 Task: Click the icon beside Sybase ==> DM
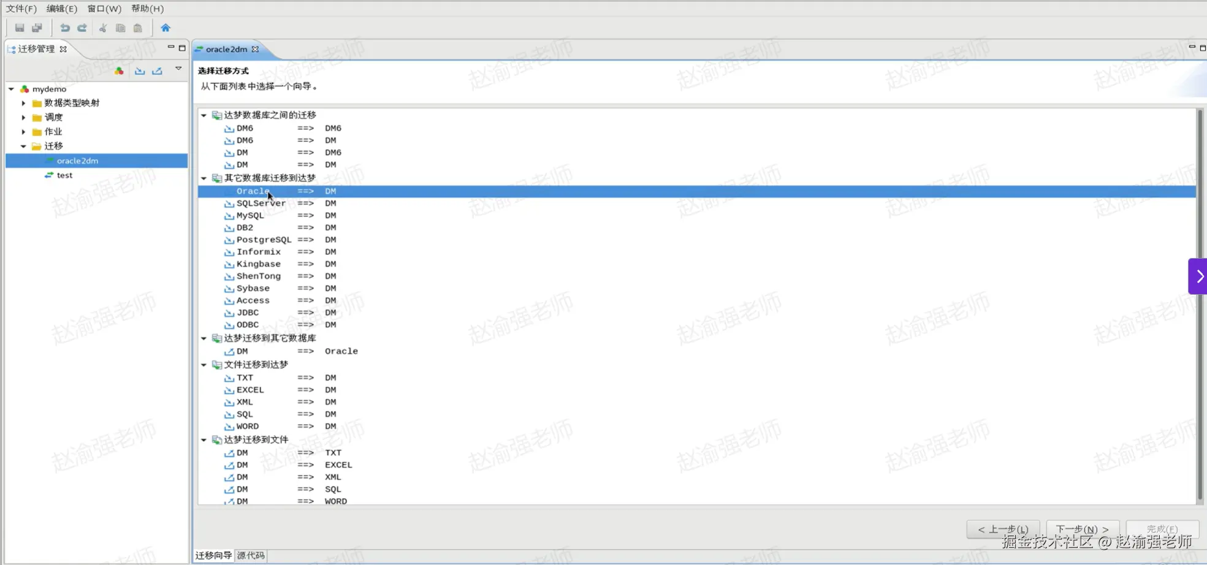pos(229,289)
